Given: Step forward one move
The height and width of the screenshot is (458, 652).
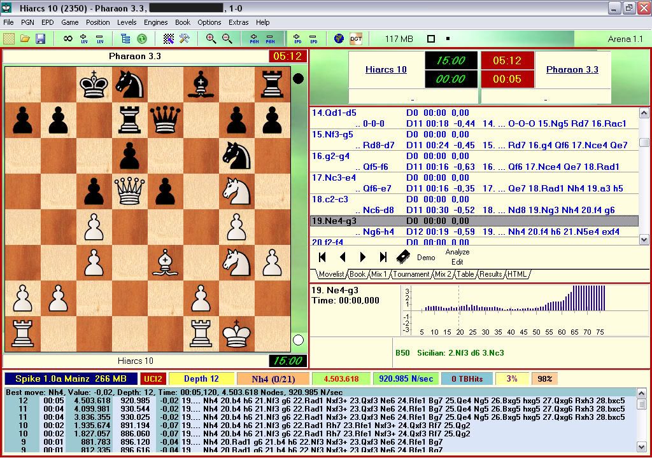Looking at the screenshot, I should tap(362, 257).
